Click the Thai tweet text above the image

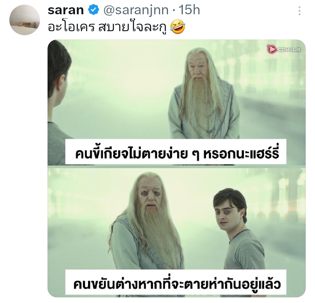coord(108,27)
